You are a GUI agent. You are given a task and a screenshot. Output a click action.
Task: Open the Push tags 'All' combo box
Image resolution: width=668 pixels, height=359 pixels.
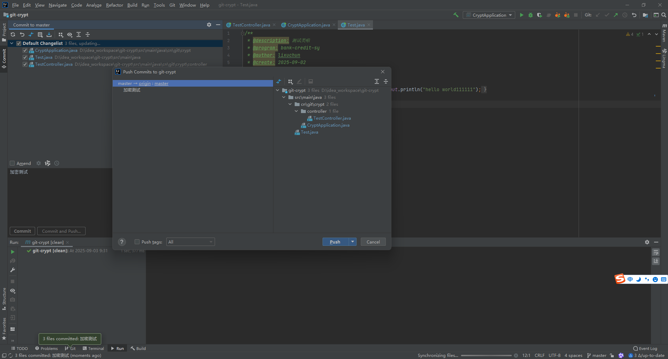(191, 242)
